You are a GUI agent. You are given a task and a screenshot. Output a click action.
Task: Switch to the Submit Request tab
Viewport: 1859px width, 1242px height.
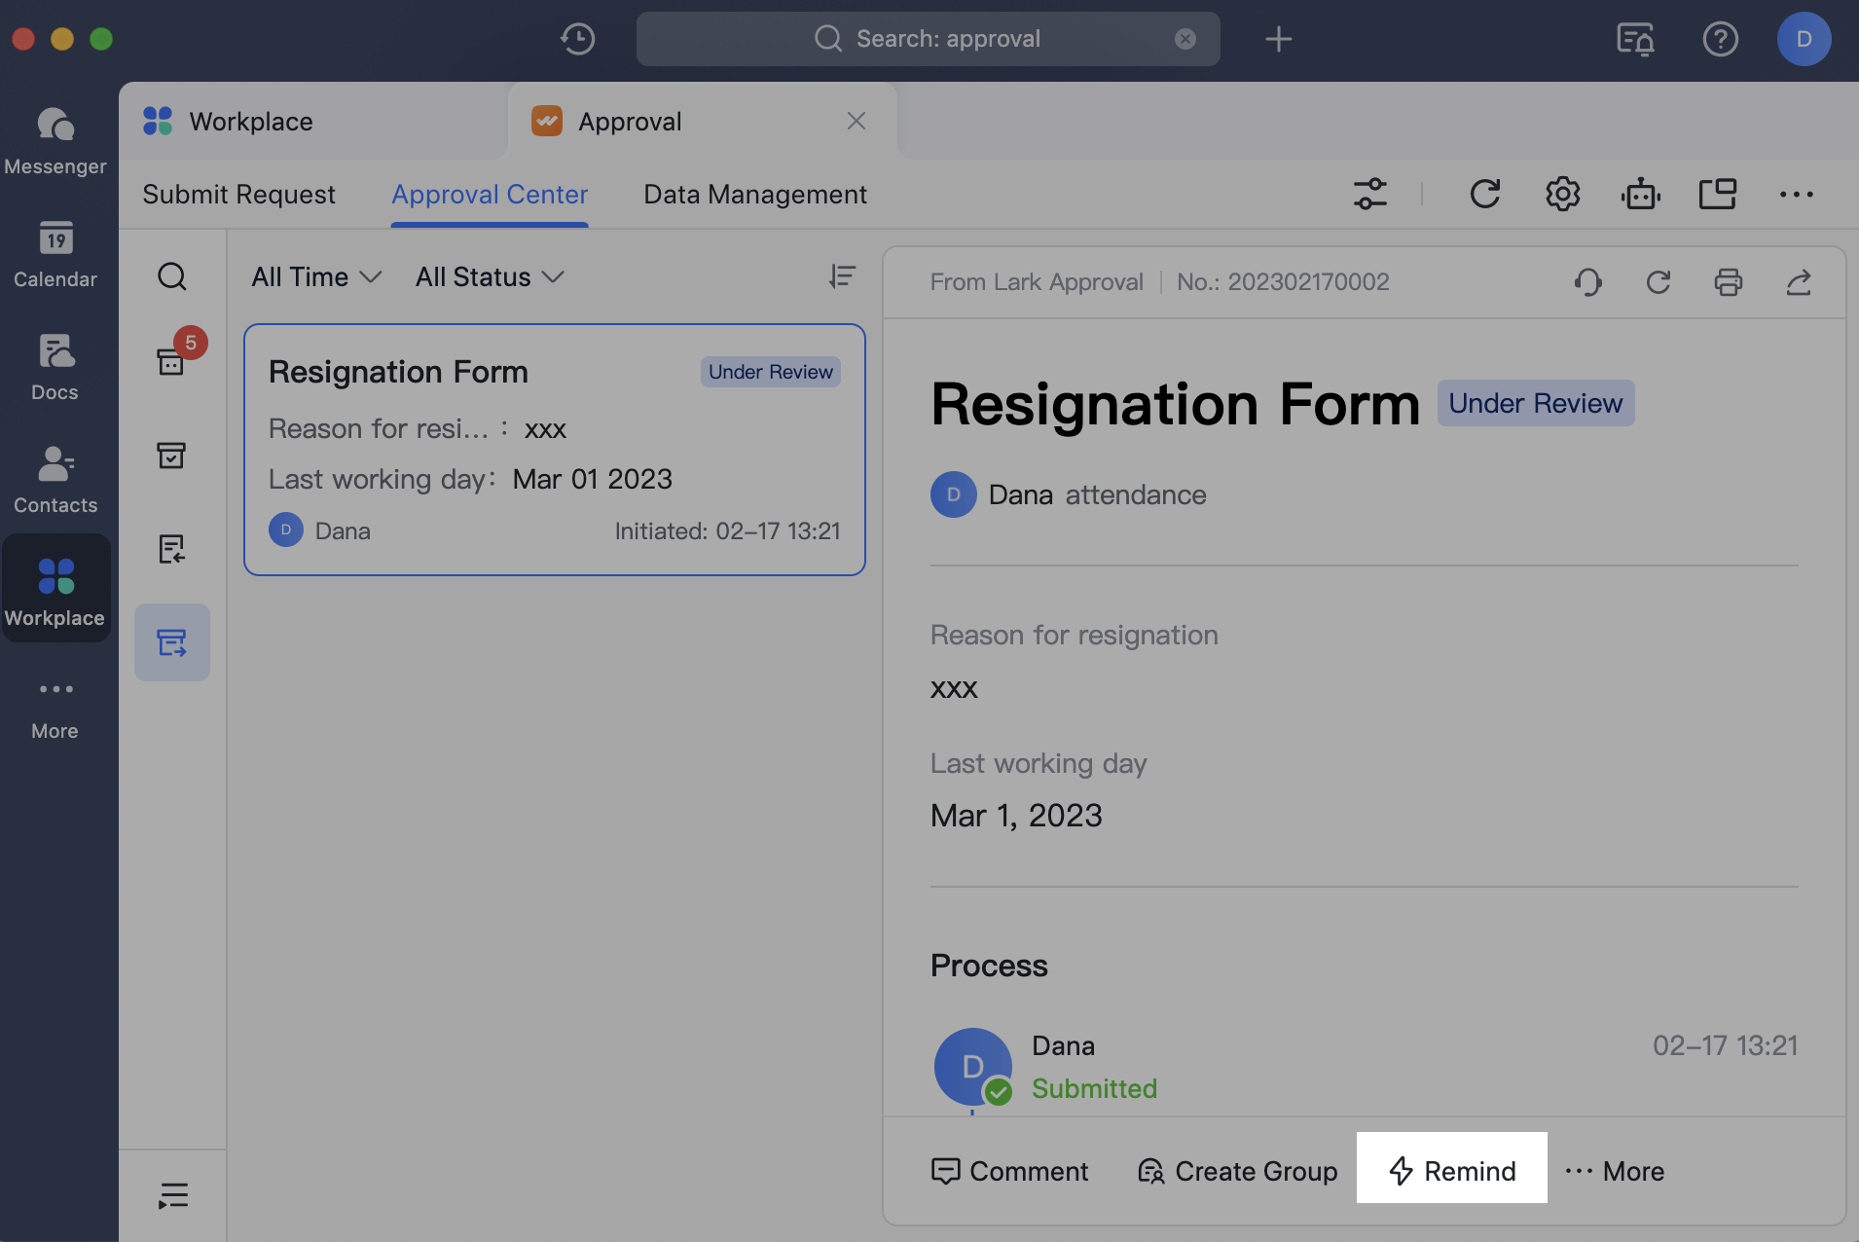tap(238, 195)
